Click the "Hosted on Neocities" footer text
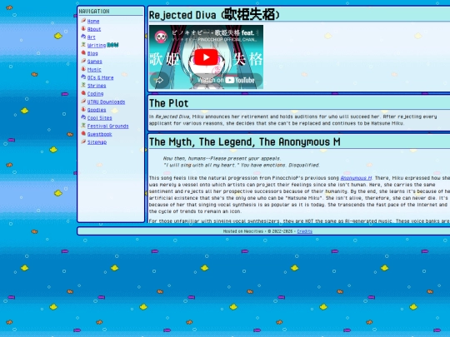The image size is (450, 337). pyautogui.click(x=243, y=231)
